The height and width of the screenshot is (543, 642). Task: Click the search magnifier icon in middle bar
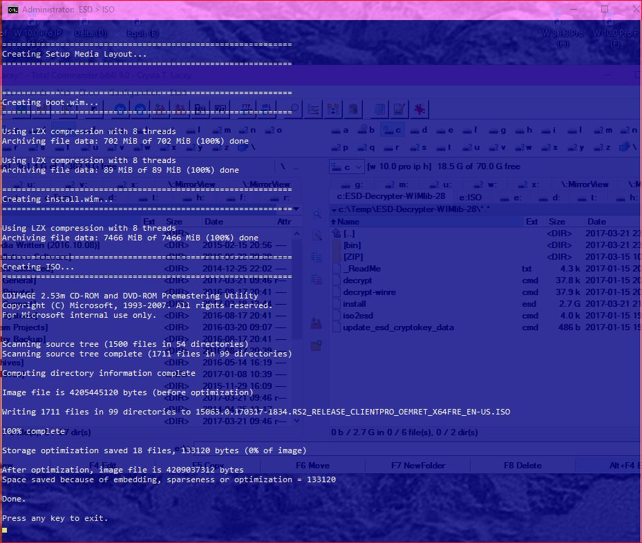click(x=317, y=215)
